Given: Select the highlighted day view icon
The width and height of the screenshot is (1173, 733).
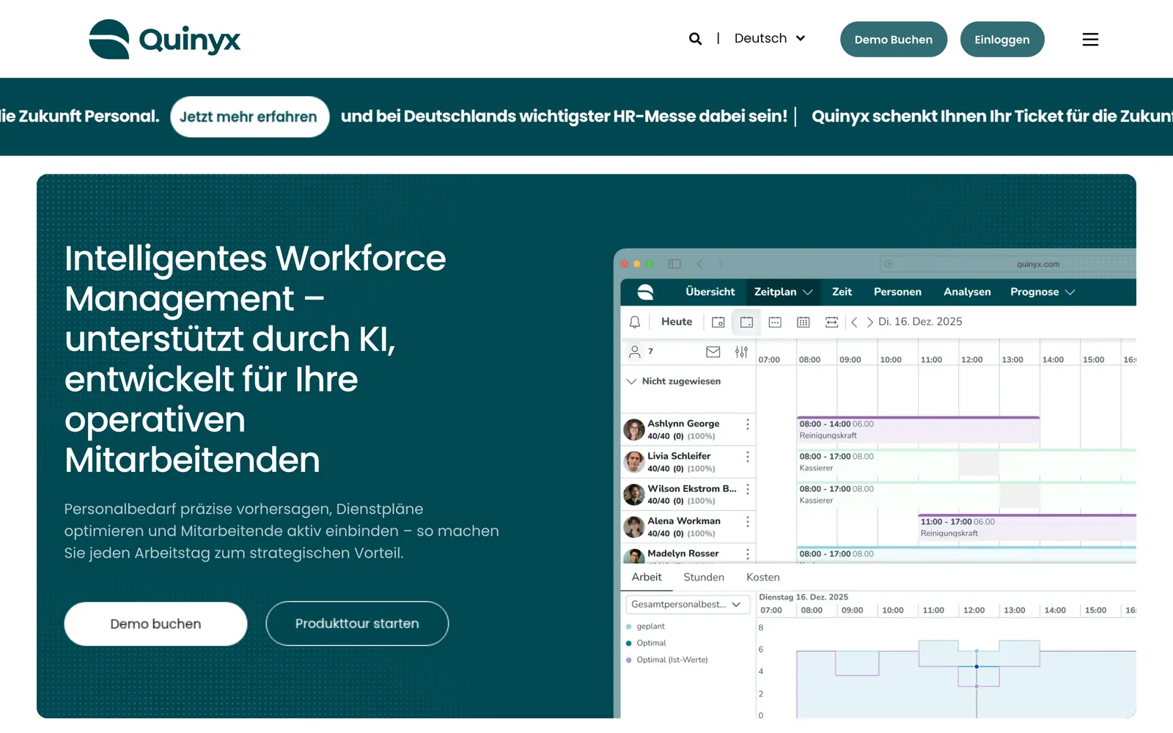Looking at the screenshot, I should 746,322.
